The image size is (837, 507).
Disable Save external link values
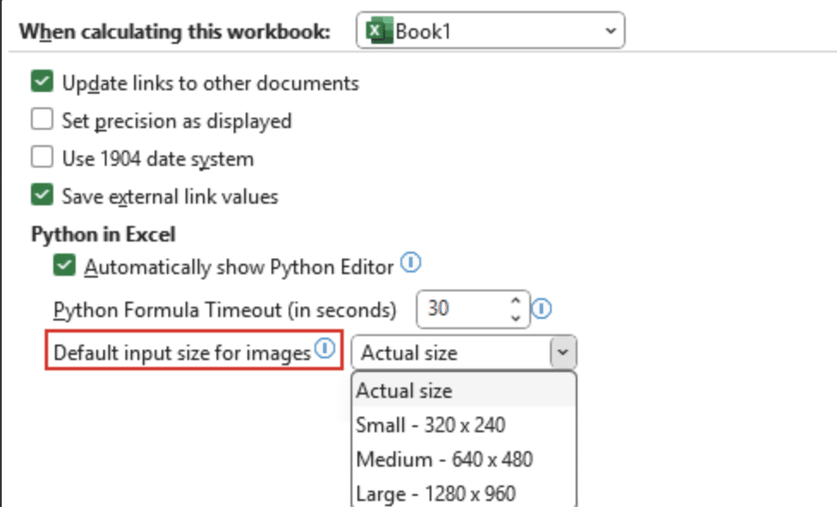coord(42,196)
